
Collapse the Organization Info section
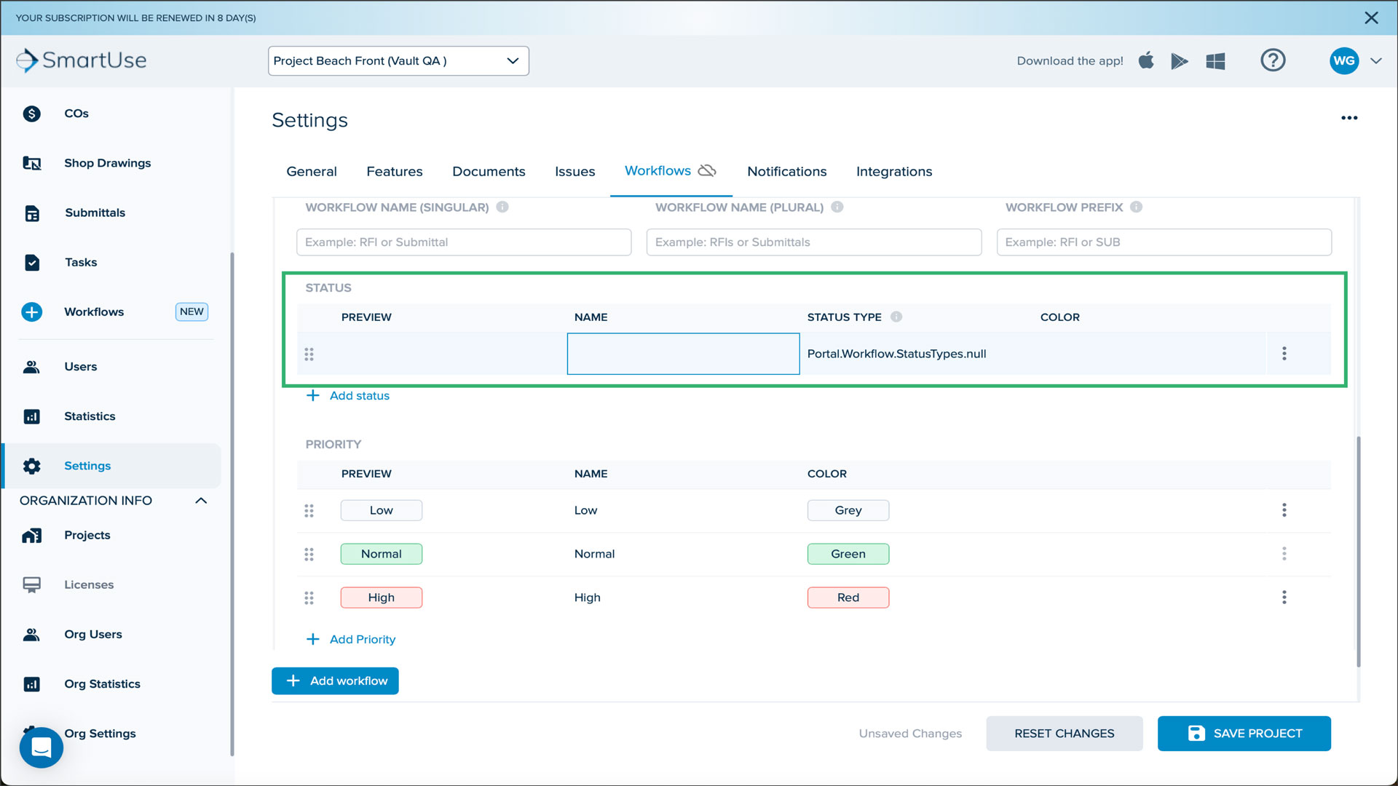pyautogui.click(x=201, y=500)
